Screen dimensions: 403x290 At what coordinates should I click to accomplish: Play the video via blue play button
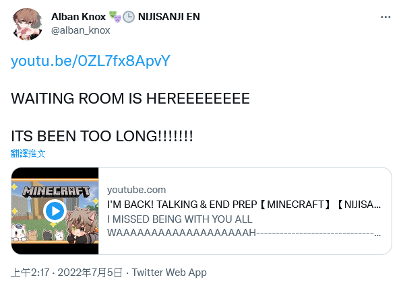tap(55, 211)
